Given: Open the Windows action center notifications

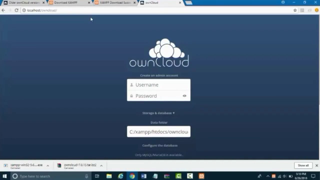Looking at the screenshot, I should 313,176.
